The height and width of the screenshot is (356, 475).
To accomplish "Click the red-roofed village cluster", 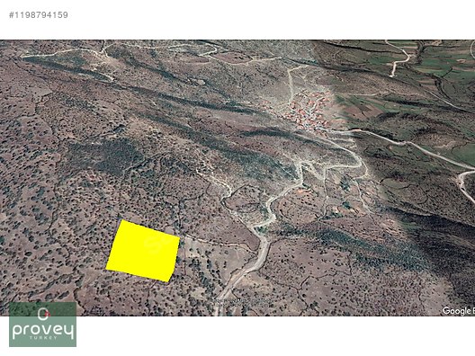I will coord(308,111).
